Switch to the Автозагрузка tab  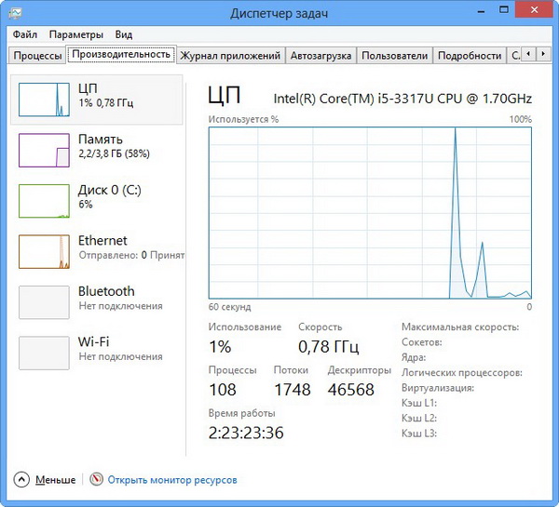point(320,56)
